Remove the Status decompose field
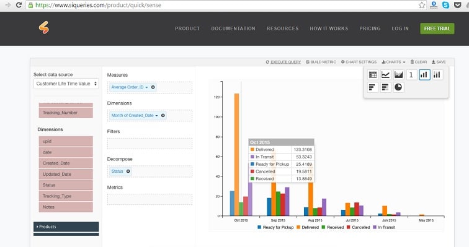Viewport: 469px width, 247px height. coord(128,171)
